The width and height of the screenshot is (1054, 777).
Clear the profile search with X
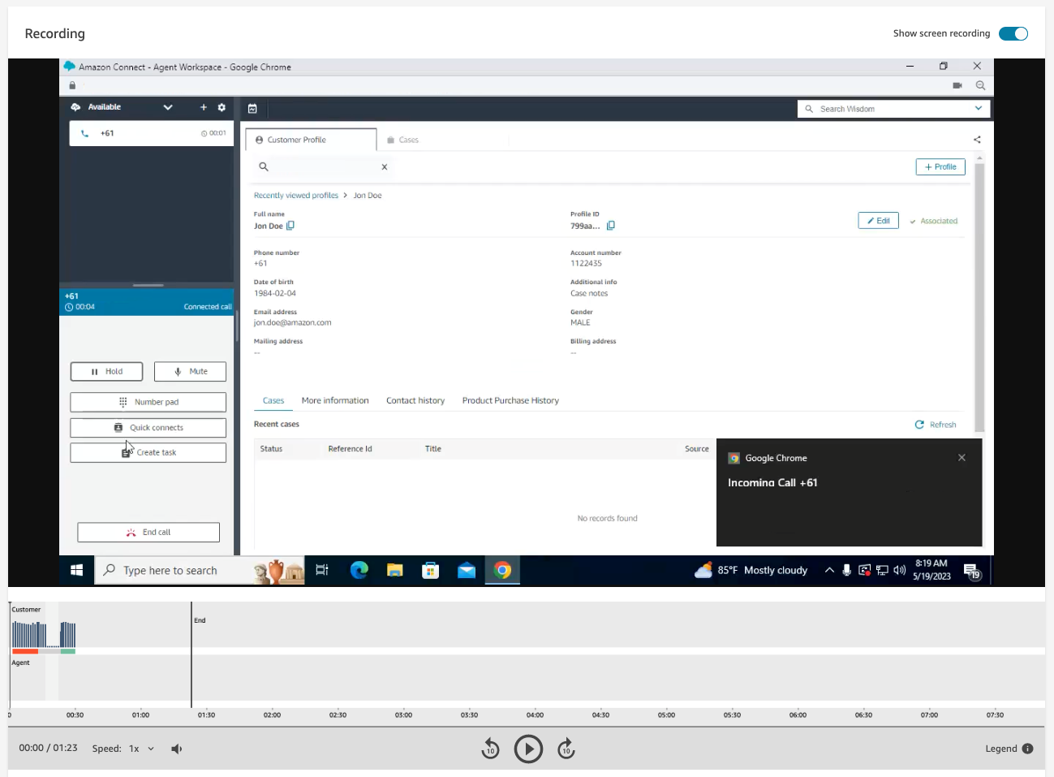pyautogui.click(x=385, y=166)
